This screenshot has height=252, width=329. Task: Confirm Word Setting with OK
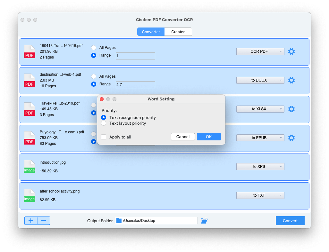click(209, 137)
